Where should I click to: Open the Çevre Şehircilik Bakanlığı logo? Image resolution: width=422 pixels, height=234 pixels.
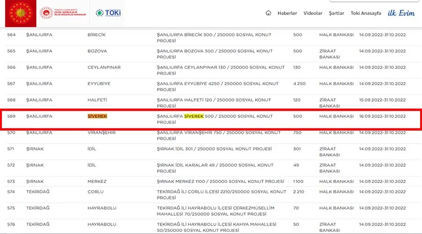63,13
